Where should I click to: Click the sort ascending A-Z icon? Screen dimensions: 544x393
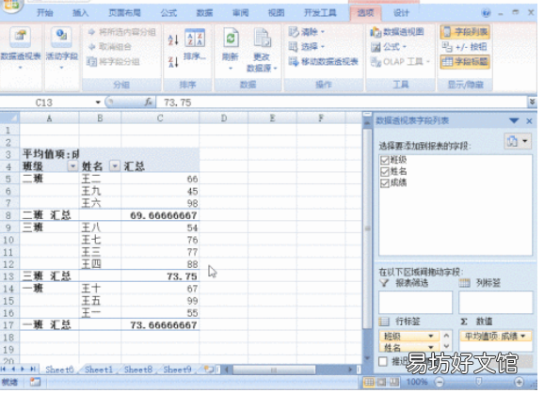point(173,39)
